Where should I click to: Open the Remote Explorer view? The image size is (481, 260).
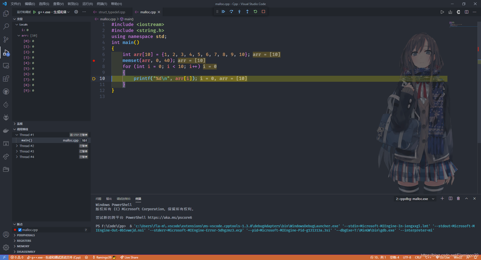pyautogui.click(x=6, y=65)
